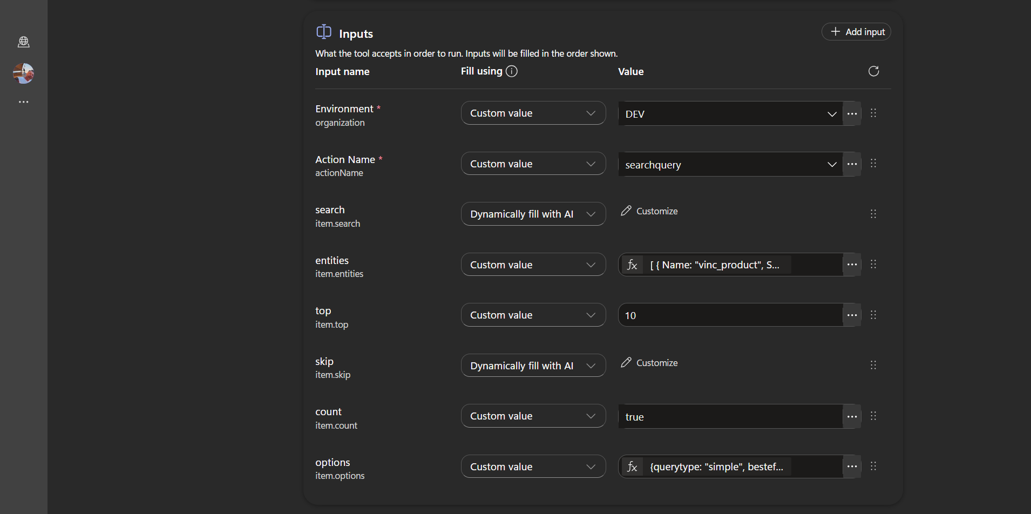Open ellipsis menu for count value
The height and width of the screenshot is (514, 1031).
point(852,416)
